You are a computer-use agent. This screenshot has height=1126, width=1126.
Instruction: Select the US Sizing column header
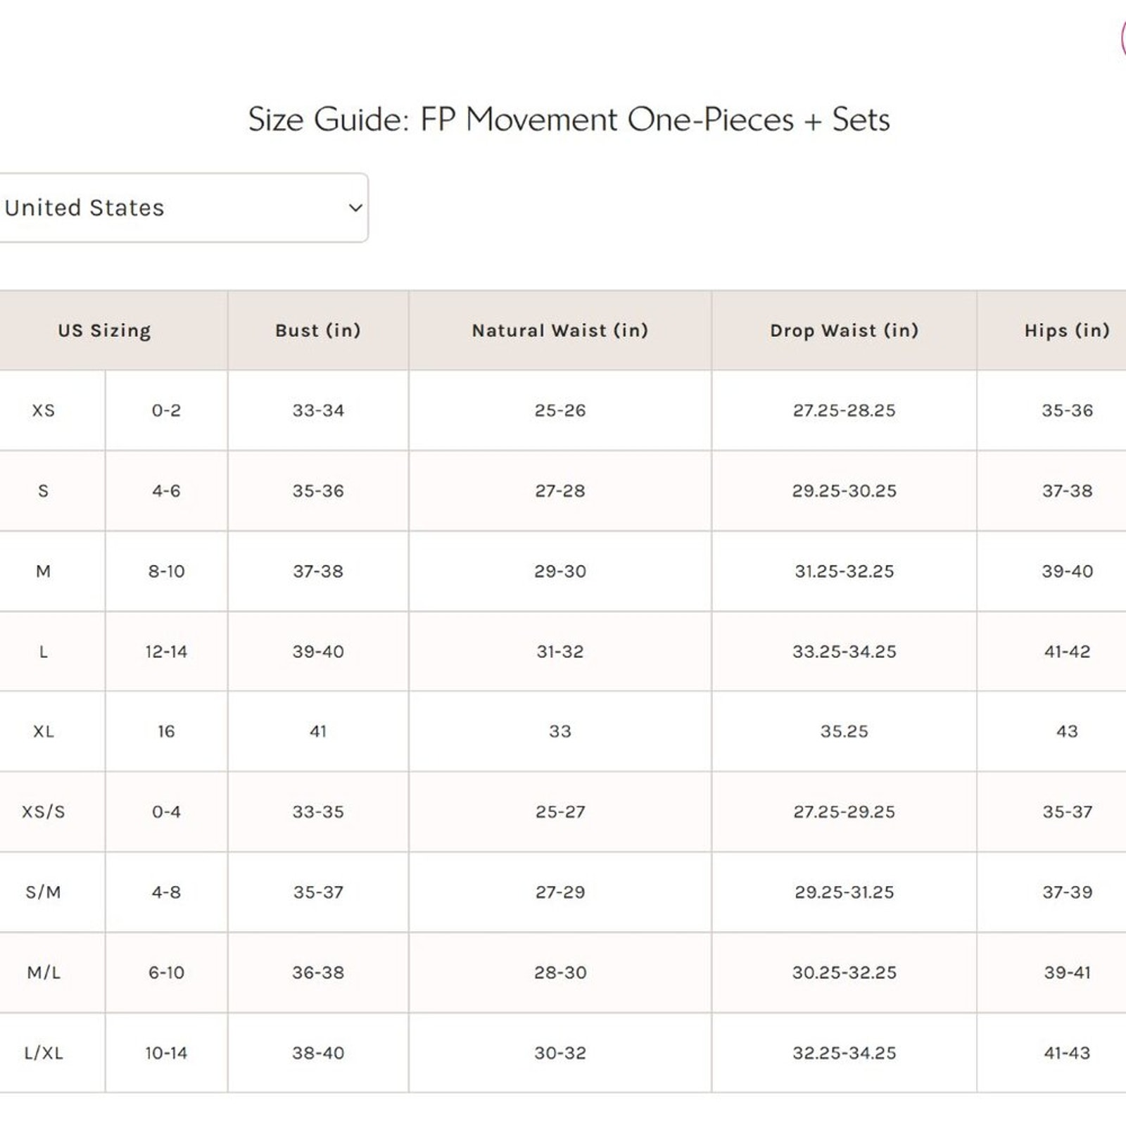point(105,331)
